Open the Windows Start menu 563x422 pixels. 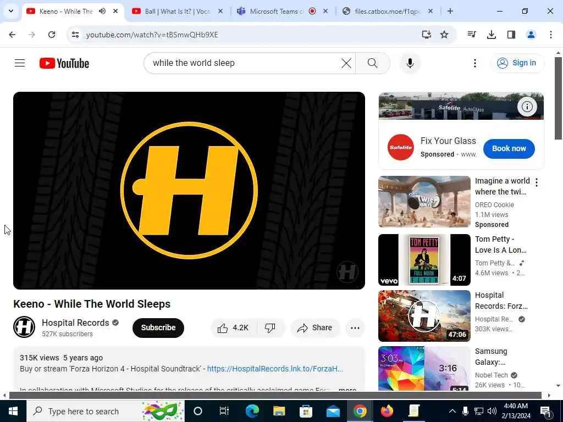tap(13, 411)
